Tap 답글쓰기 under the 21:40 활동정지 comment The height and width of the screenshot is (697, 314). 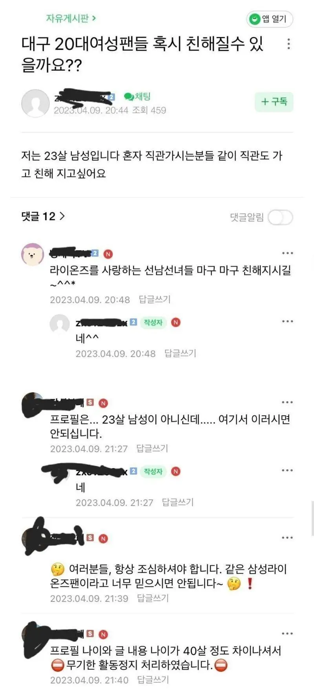(153, 680)
